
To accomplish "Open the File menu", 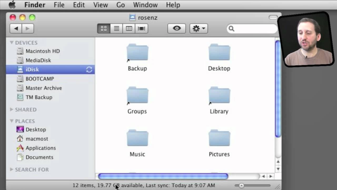I will click(59, 5).
